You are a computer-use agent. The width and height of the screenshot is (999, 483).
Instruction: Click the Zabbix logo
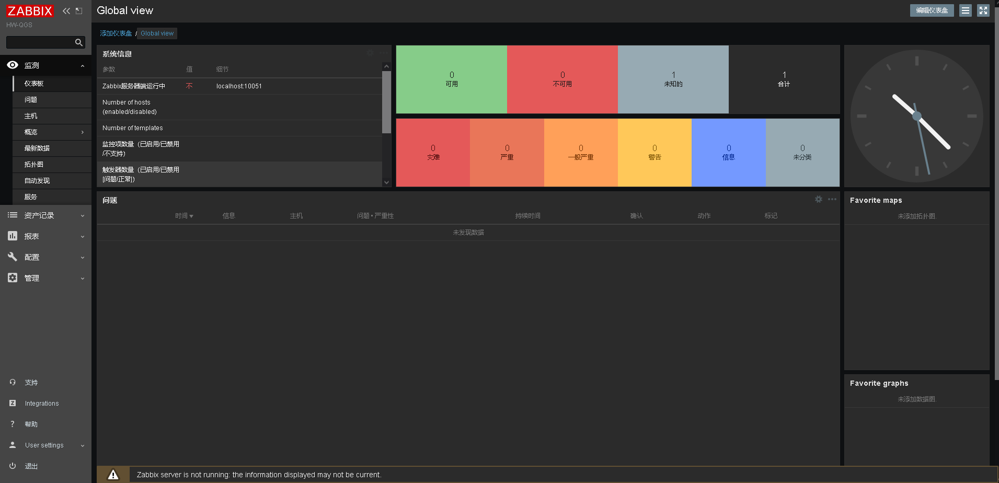pos(30,11)
